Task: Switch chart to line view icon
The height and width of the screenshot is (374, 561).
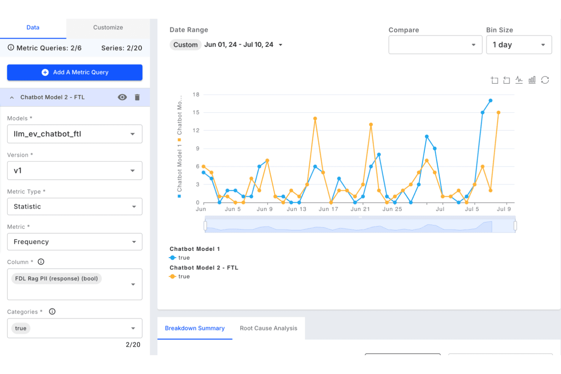Action: (x=519, y=80)
